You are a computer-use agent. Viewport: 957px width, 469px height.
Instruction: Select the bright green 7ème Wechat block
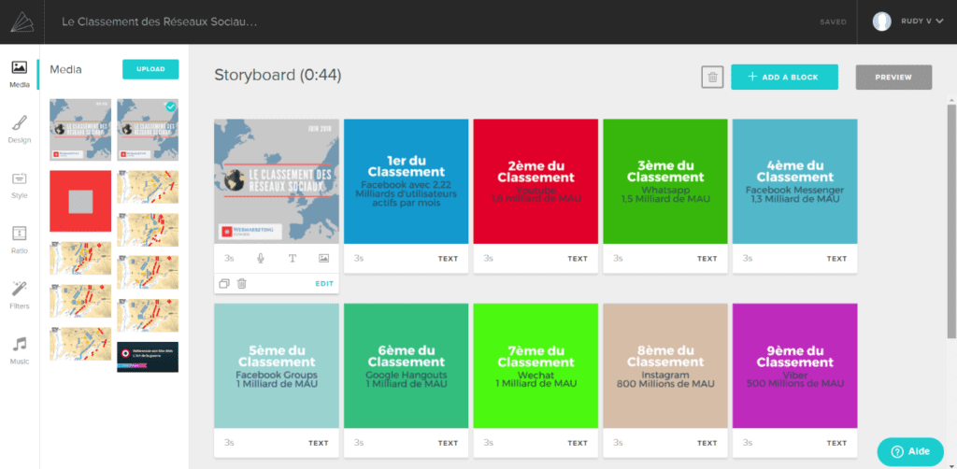[536, 366]
